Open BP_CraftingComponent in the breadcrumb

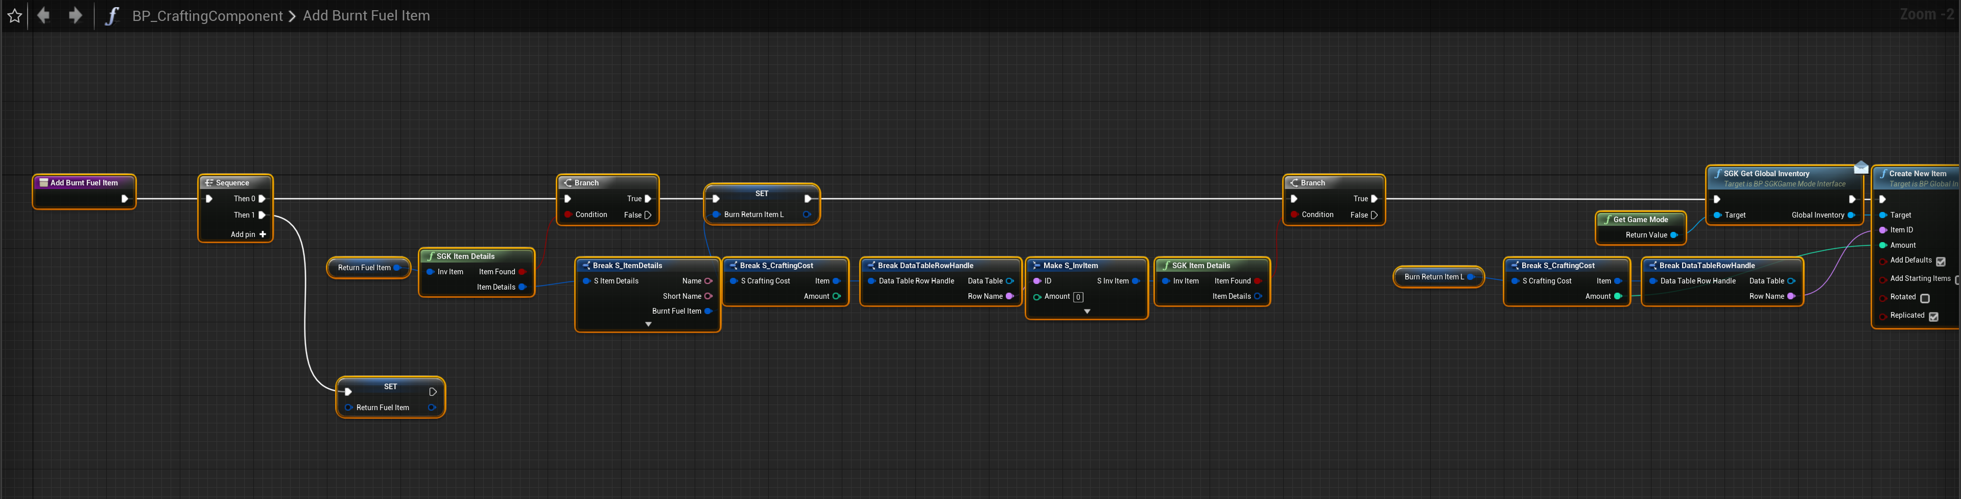tap(207, 16)
